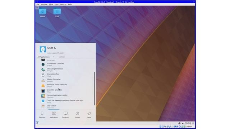Open the volume control in system tray
Image resolution: width=230 pixels, height=129 pixels.
coord(179,123)
